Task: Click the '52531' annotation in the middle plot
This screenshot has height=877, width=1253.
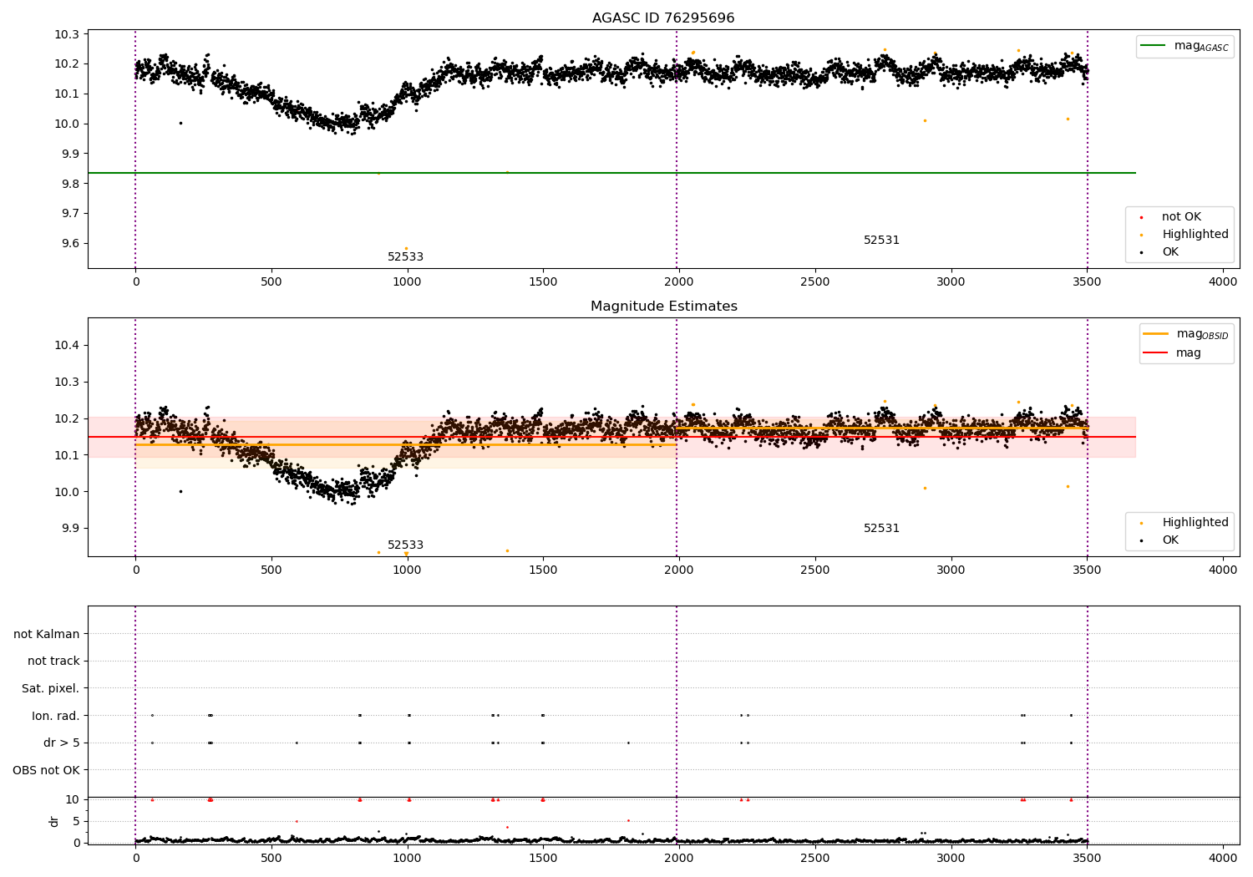Action: (881, 529)
